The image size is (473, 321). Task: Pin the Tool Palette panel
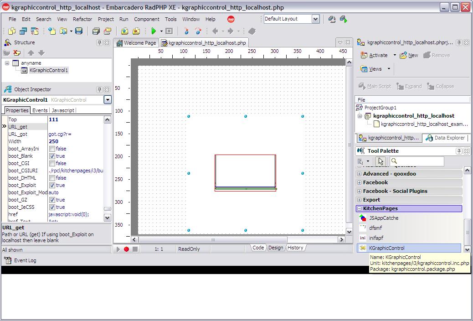(x=459, y=151)
